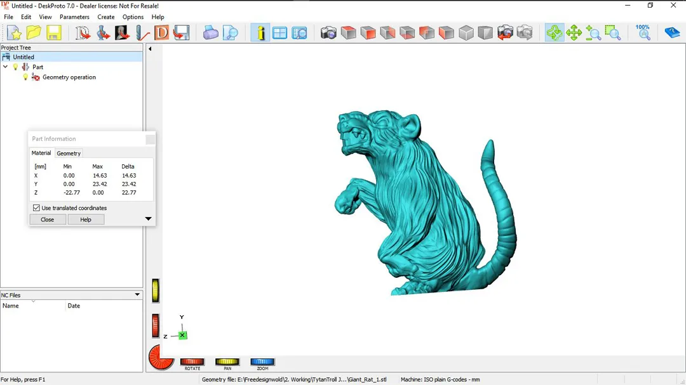Open the File menu
The image size is (686, 385).
tap(8, 17)
